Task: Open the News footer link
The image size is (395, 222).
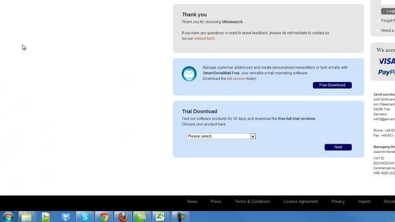Action: [x=192, y=202]
